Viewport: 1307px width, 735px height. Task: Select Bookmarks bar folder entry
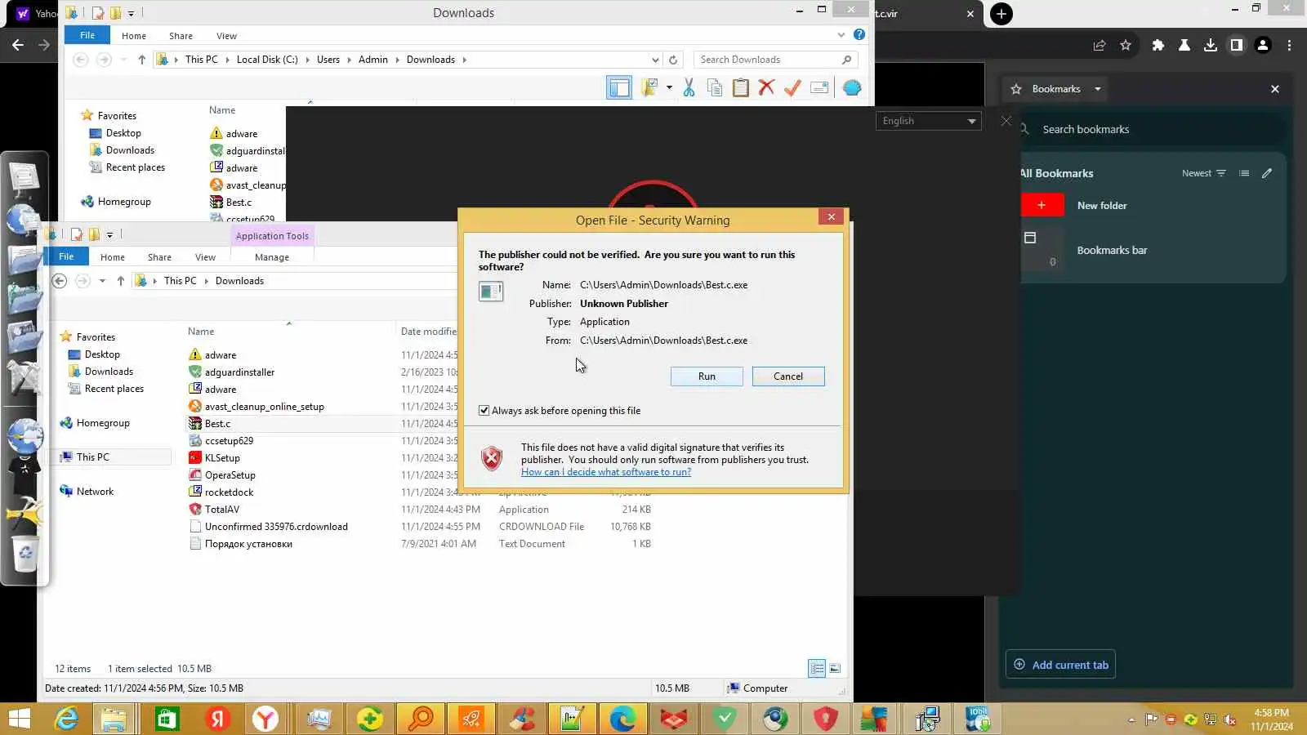[1153, 251]
